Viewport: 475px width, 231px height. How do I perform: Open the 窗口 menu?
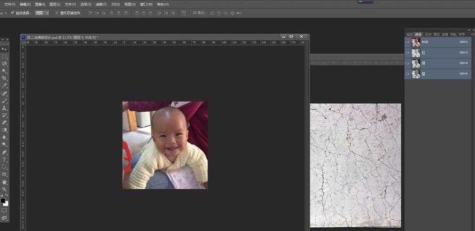pos(145,4)
